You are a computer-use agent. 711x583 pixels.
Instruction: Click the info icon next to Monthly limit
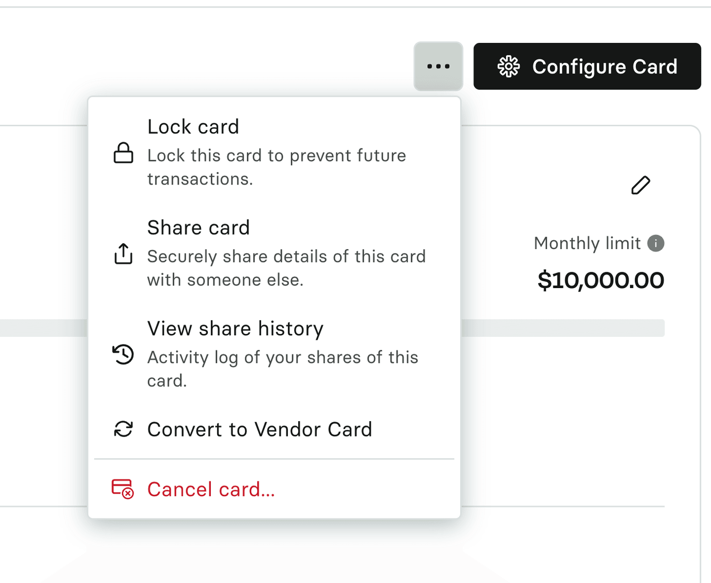(x=656, y=243)
